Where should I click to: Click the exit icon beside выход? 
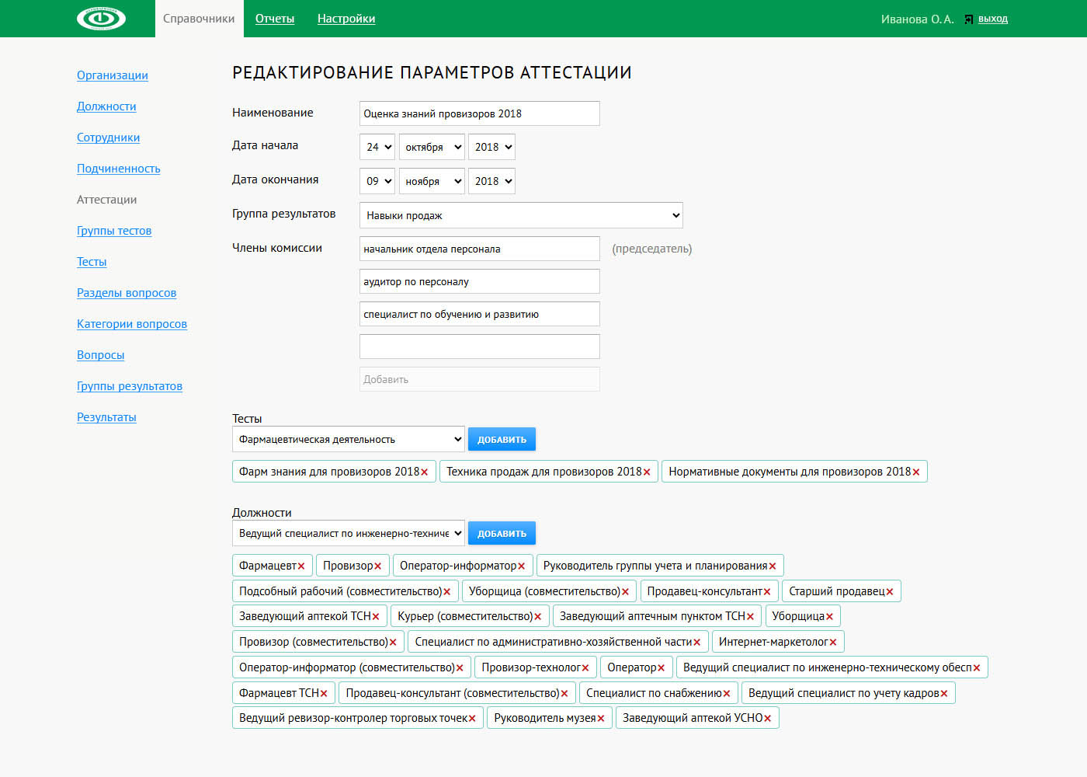tap(968, 19)
